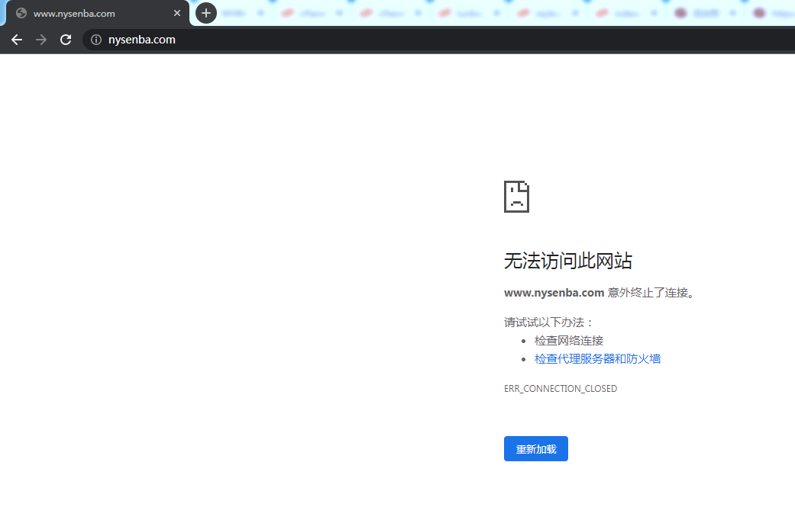Click the 意外终止了连接 message text
Screen dimensions: 795x523
click(x=651, y=293)
